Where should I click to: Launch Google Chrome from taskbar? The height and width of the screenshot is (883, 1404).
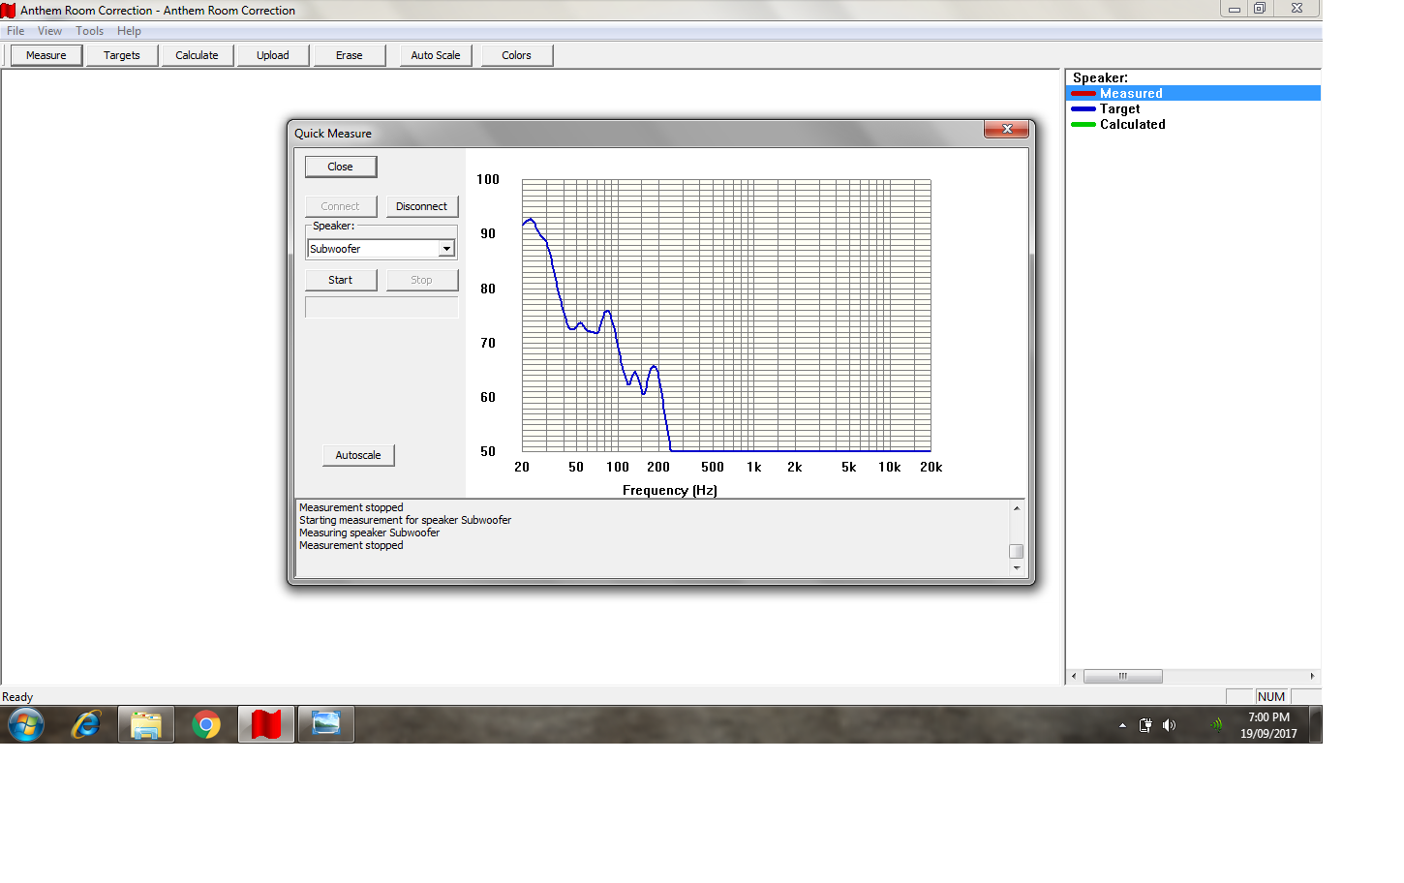[x=206, y=724]
